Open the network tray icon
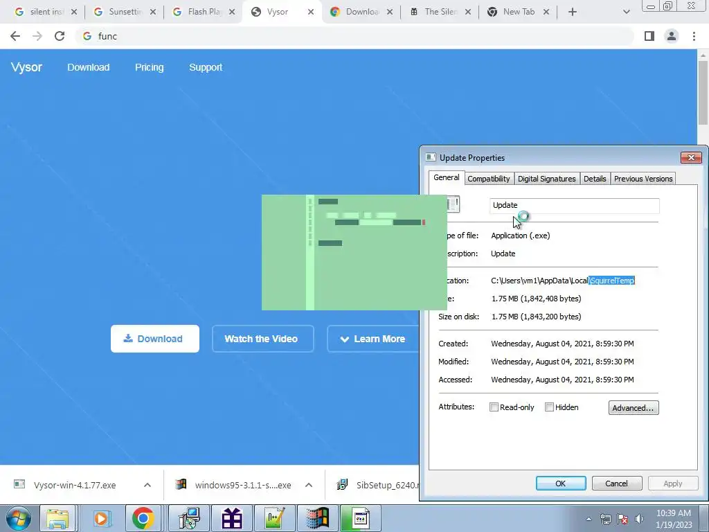The width and height of the screenshot is (709, 532). (605, 519)
